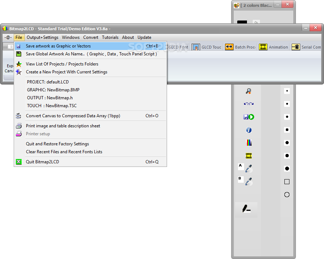Click the Bitmap2LCD rainbow app icon in title bar
The width and height of the screenshot is (324, 259).
pyautogui.click(x=5, y=28)
